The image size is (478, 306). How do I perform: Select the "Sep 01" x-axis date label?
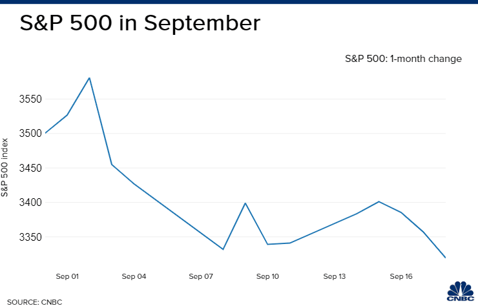pyautogui.click(x=67, y=276)
